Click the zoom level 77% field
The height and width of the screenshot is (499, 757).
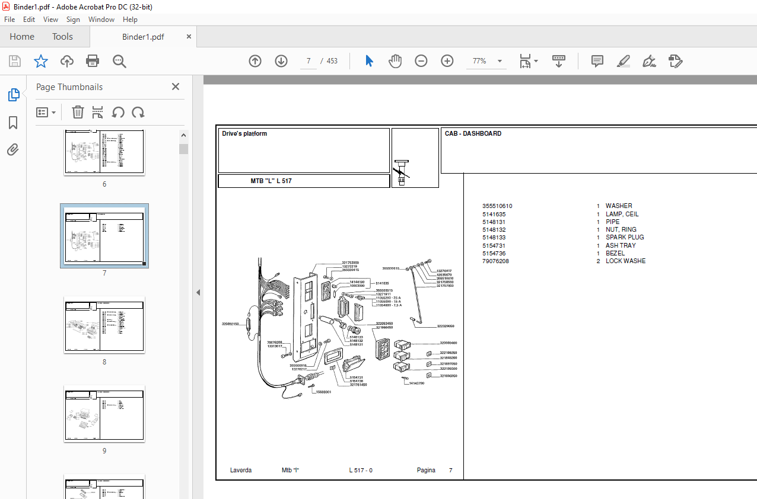pyautogui.click(x=479, y=61)
